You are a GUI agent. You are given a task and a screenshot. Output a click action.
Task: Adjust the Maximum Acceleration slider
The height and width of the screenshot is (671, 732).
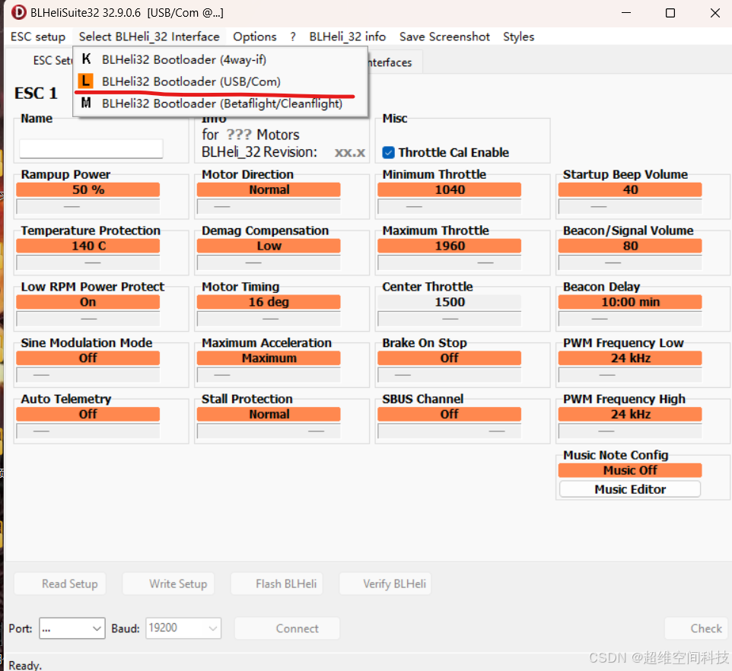click(x=269, y=375)
